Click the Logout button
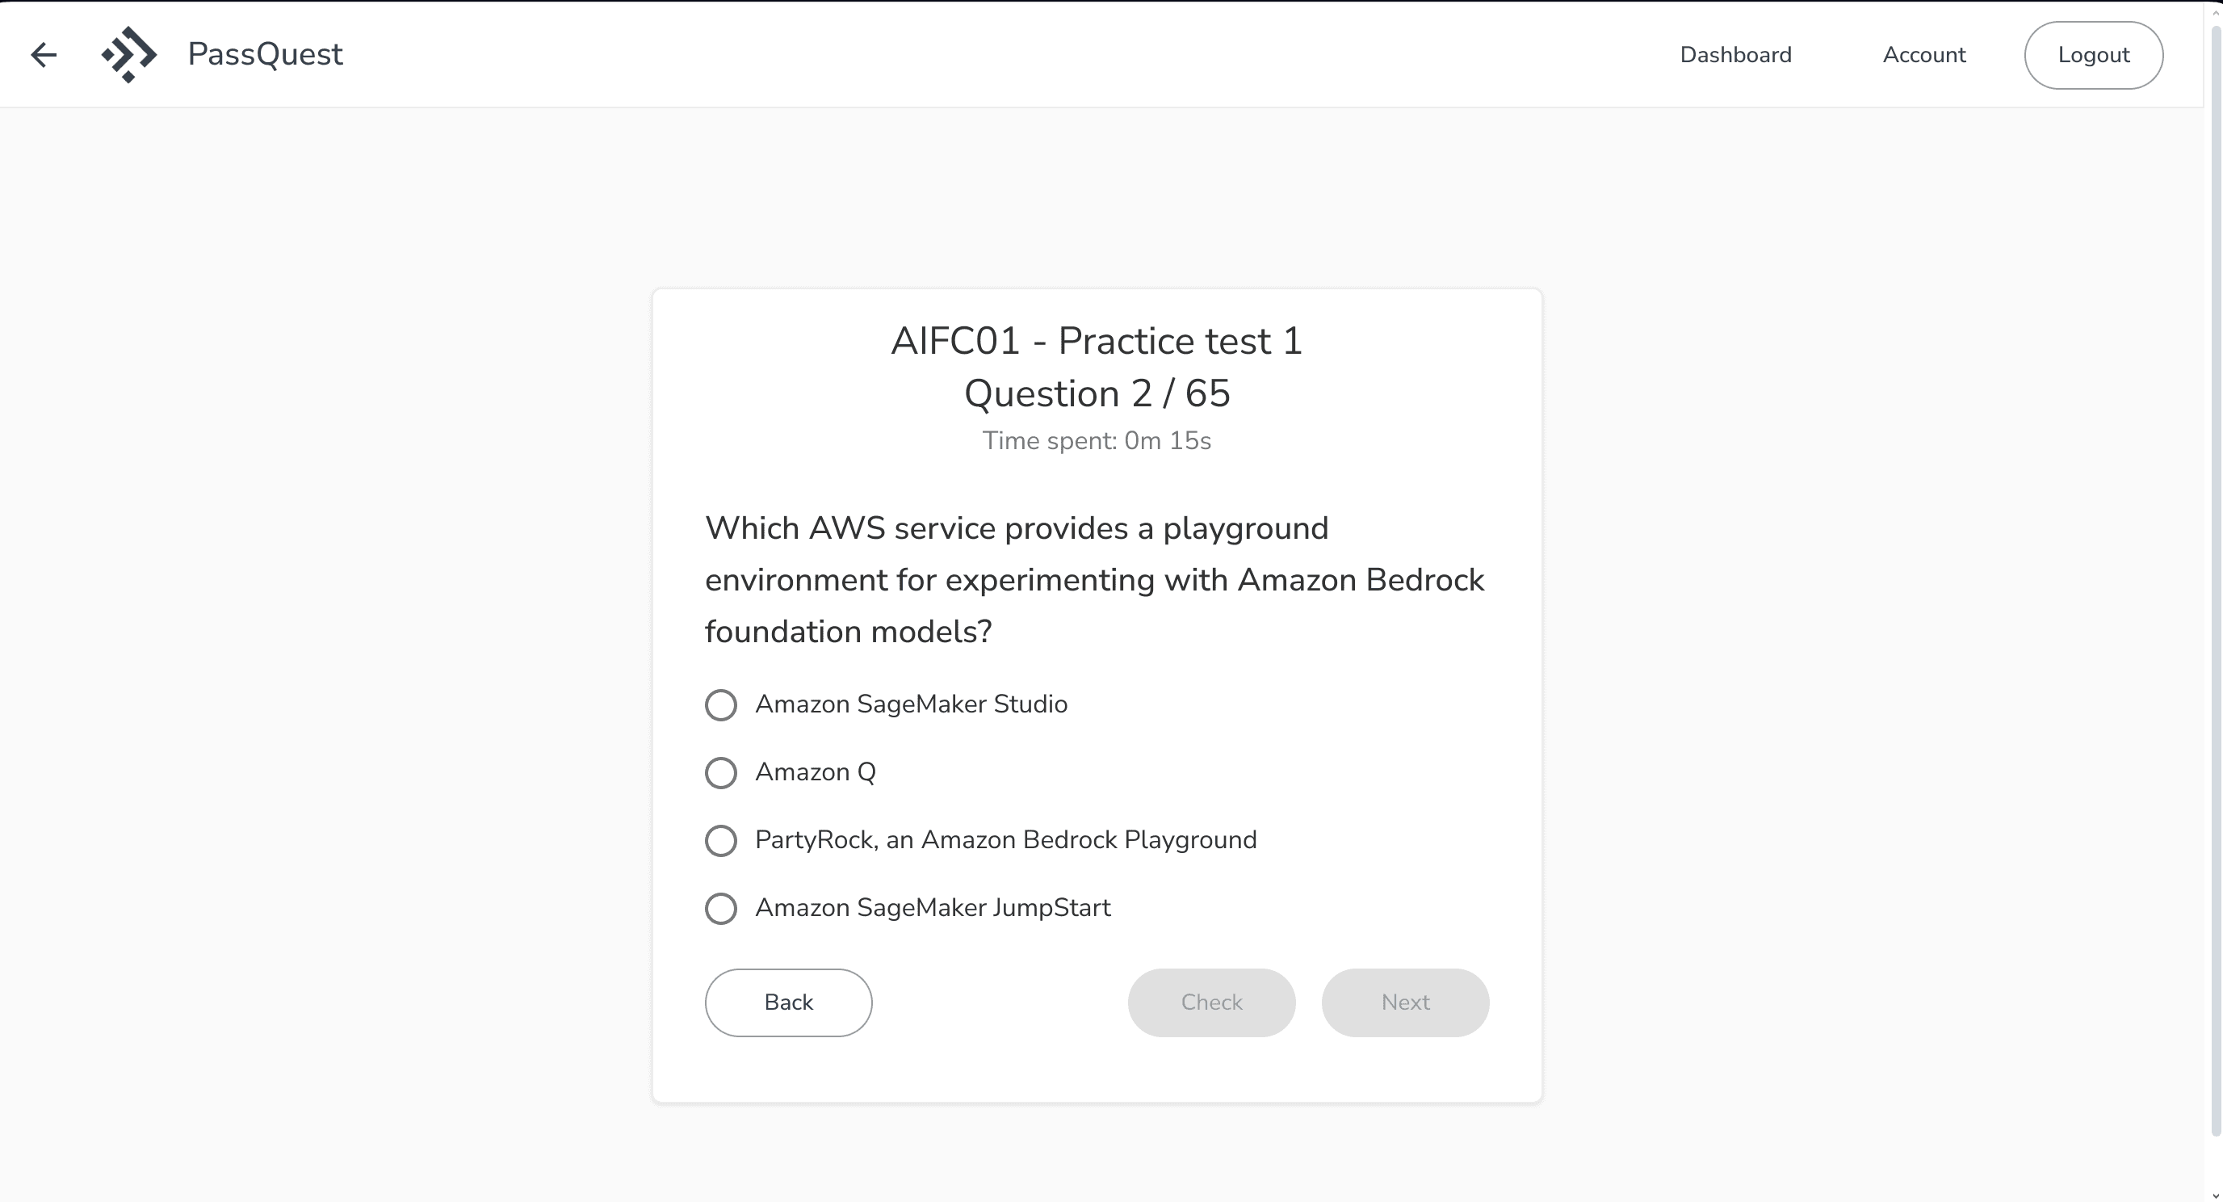The image size is (2223, 1202). (2094, 54)
